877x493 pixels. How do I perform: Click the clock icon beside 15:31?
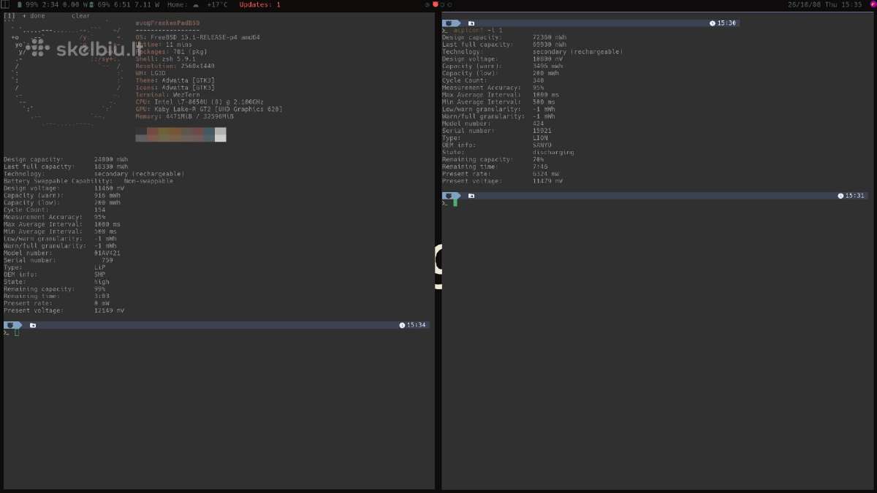coord(840,196)
